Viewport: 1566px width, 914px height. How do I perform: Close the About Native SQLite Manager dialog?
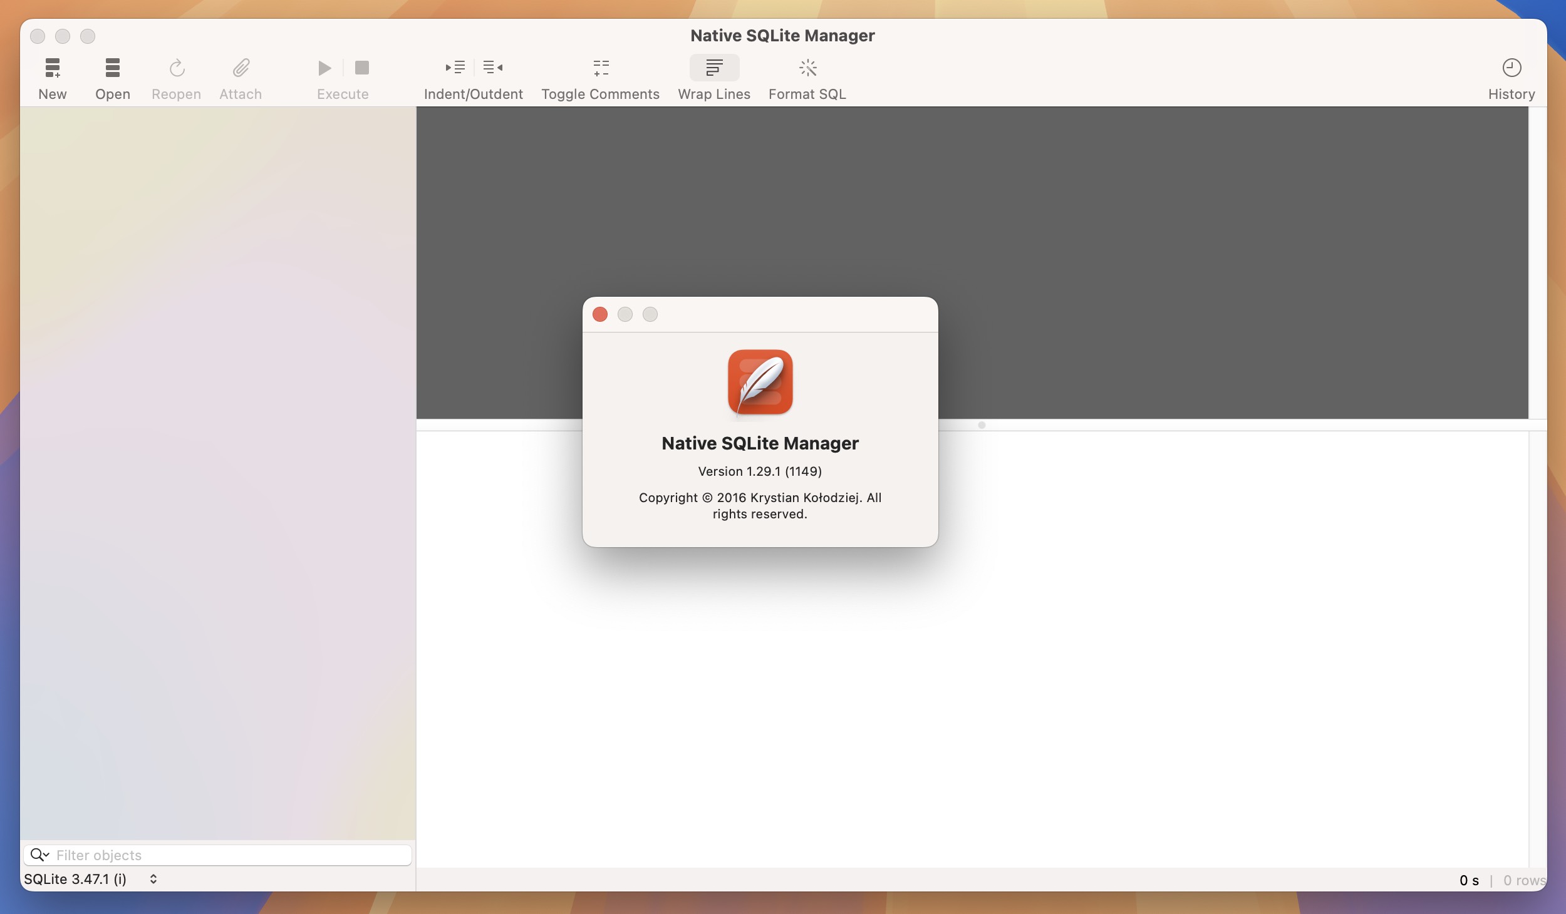[x=600, y=314]
